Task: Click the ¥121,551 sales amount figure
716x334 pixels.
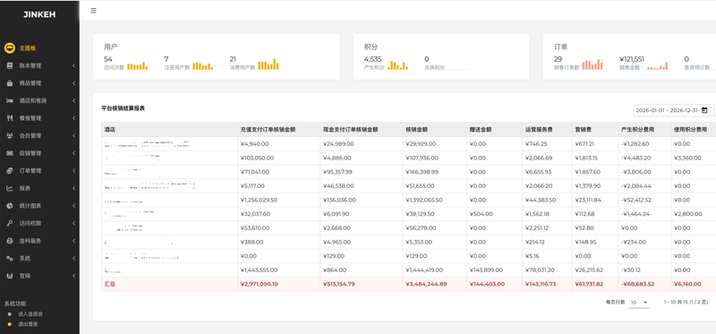Action: tap(632, 59)
